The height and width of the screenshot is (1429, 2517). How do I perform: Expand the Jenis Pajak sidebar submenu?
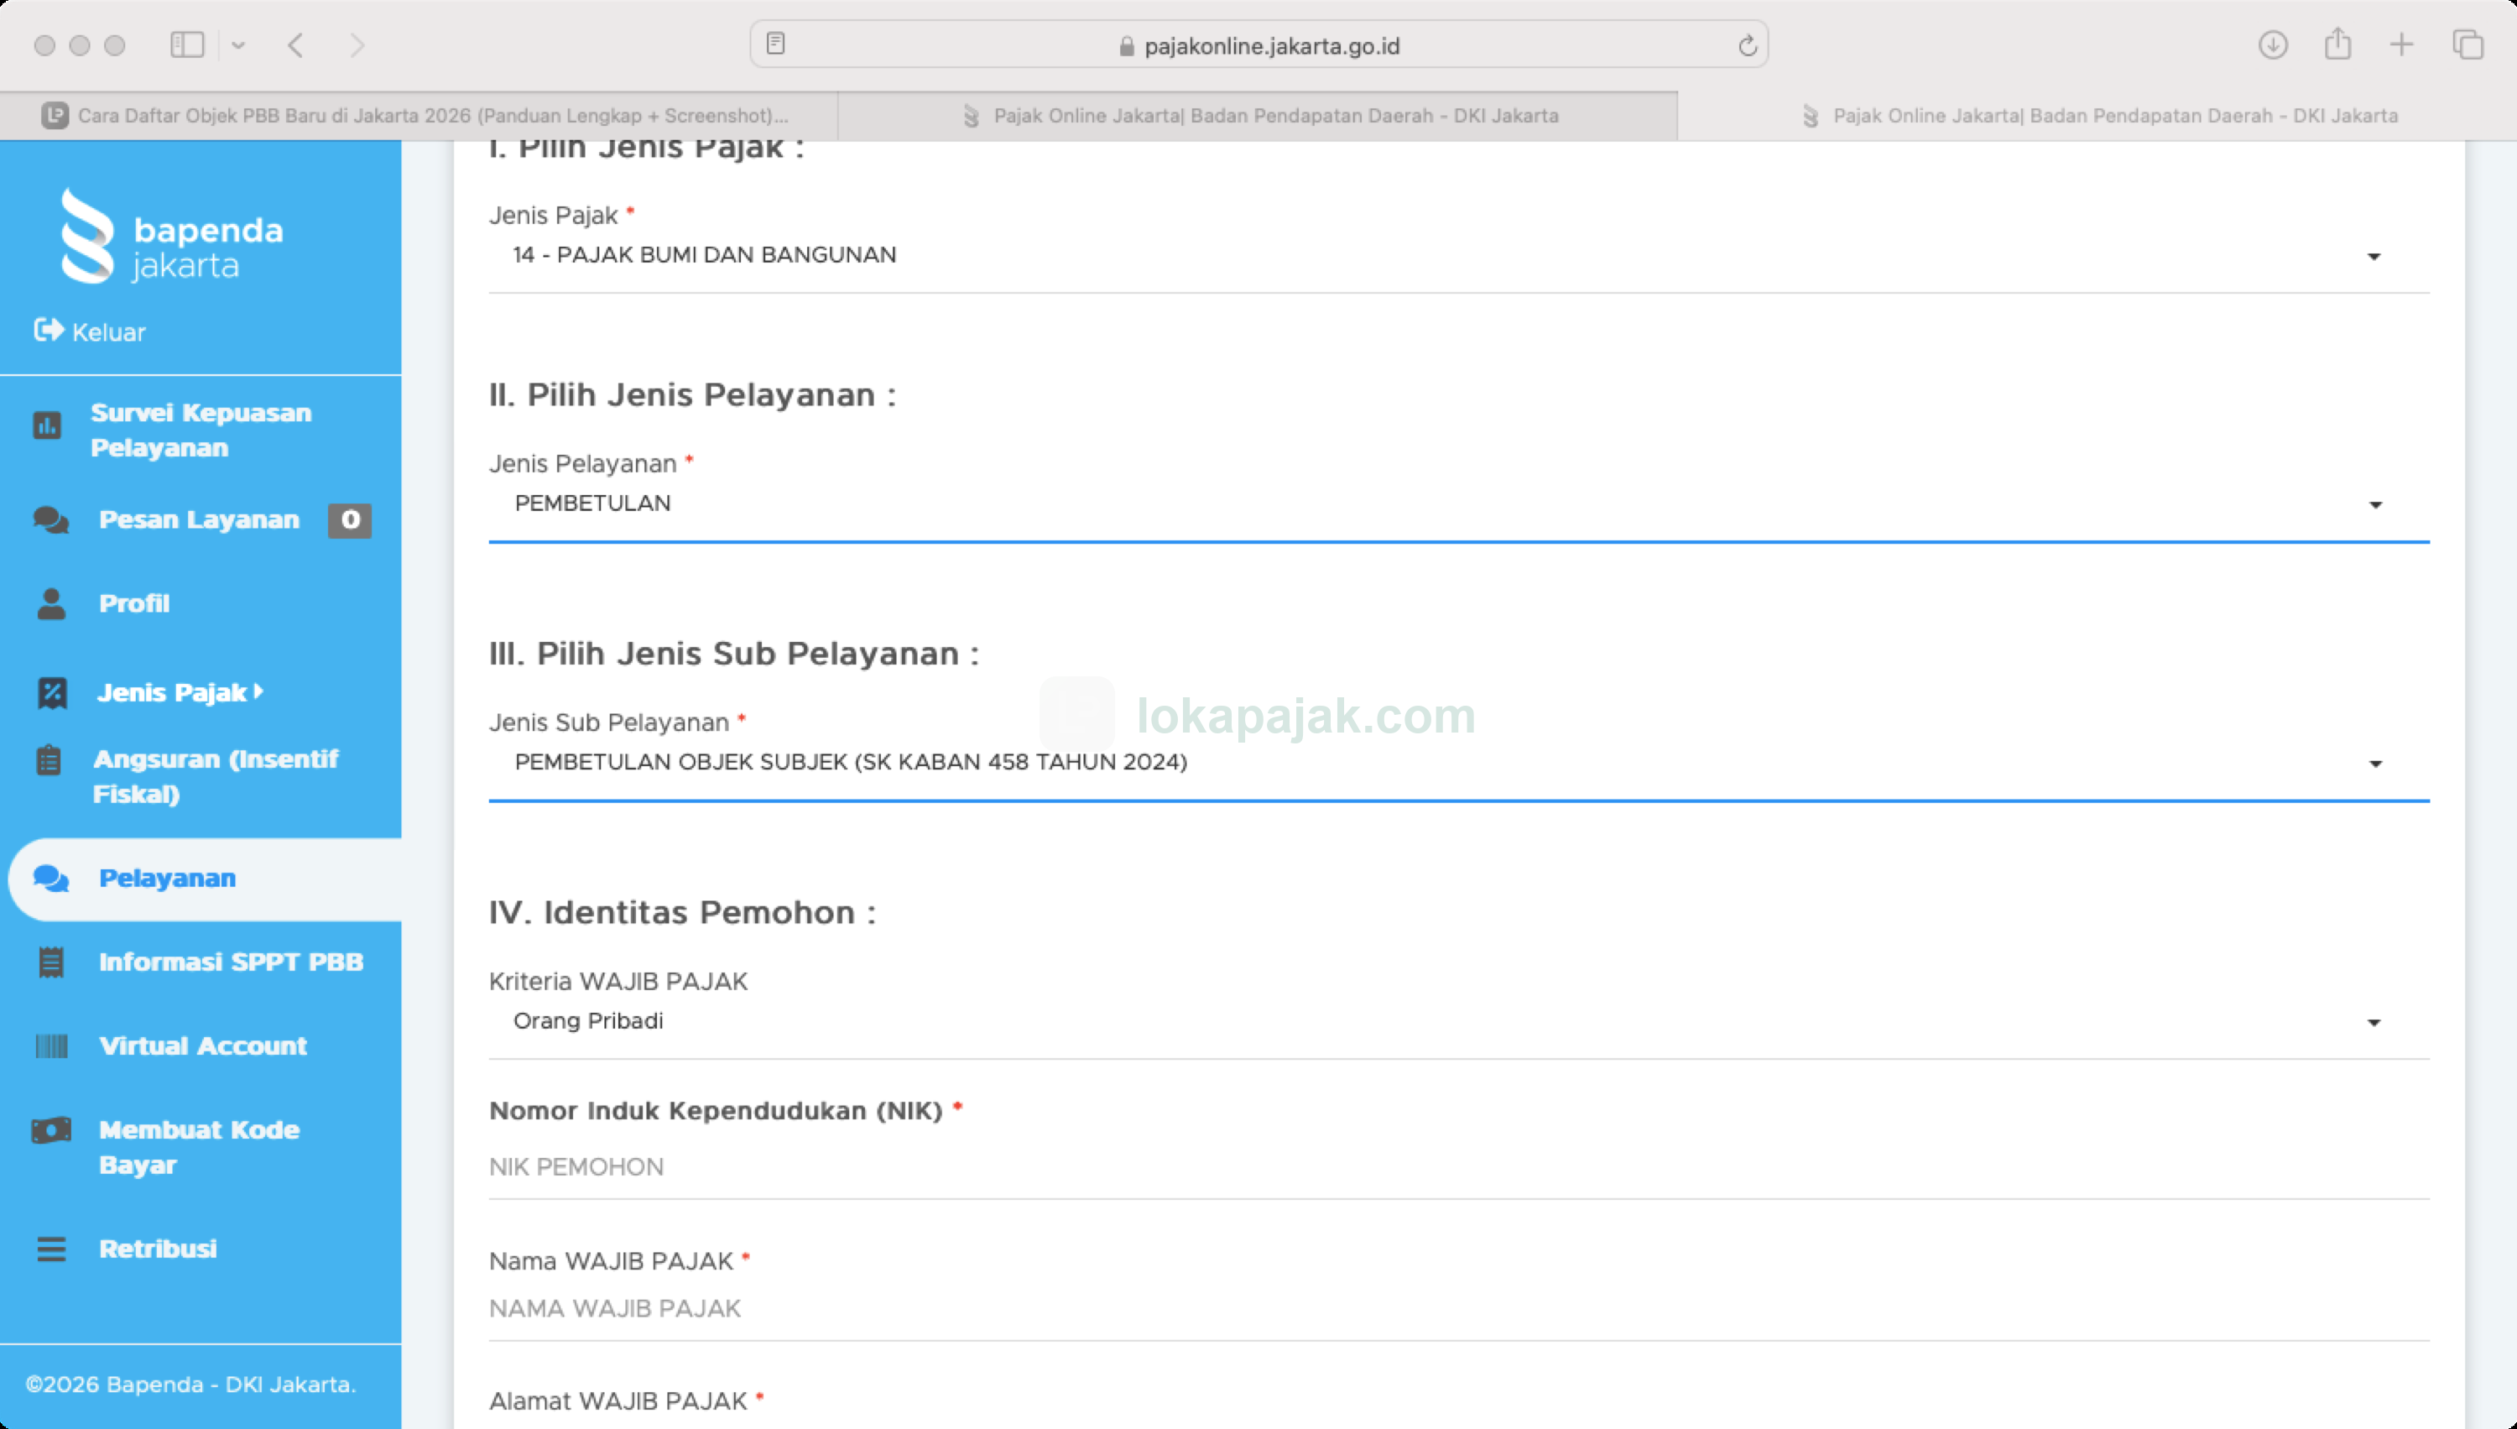(x=180, y=692)
